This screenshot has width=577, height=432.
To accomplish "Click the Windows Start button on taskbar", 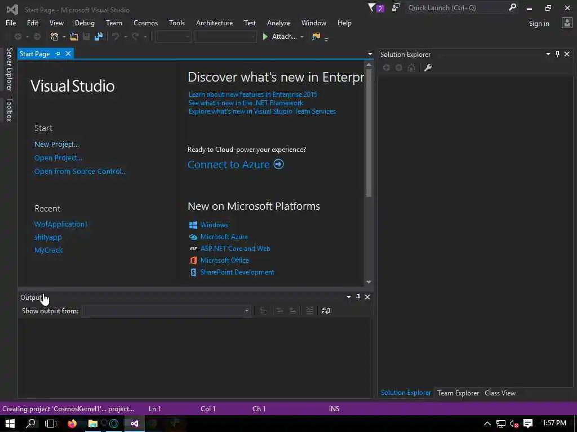I will (x=10, y=424).
